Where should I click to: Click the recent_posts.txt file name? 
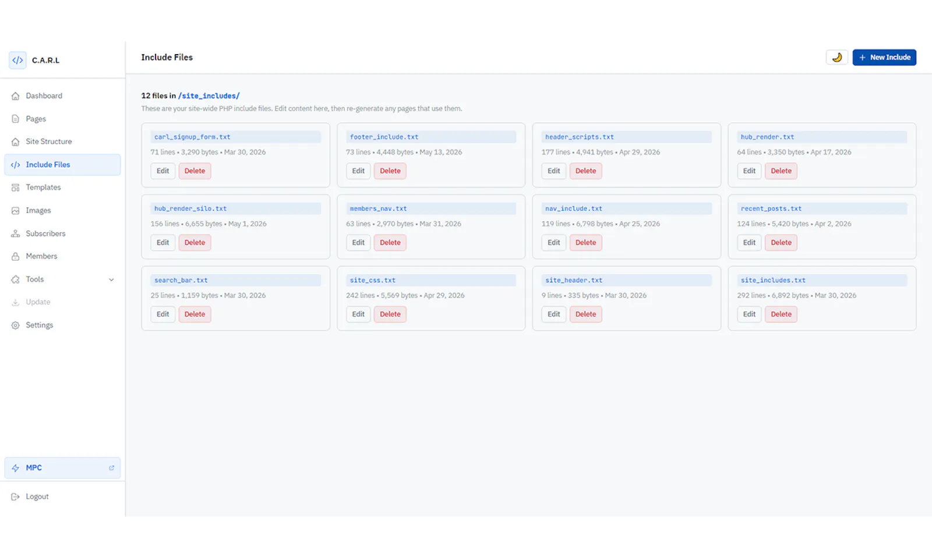click(771, 208)
